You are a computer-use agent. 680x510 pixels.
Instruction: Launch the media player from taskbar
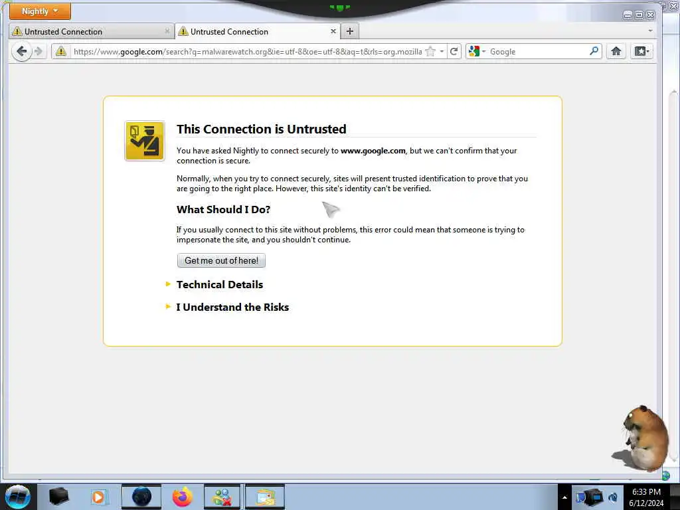[98, 497]
